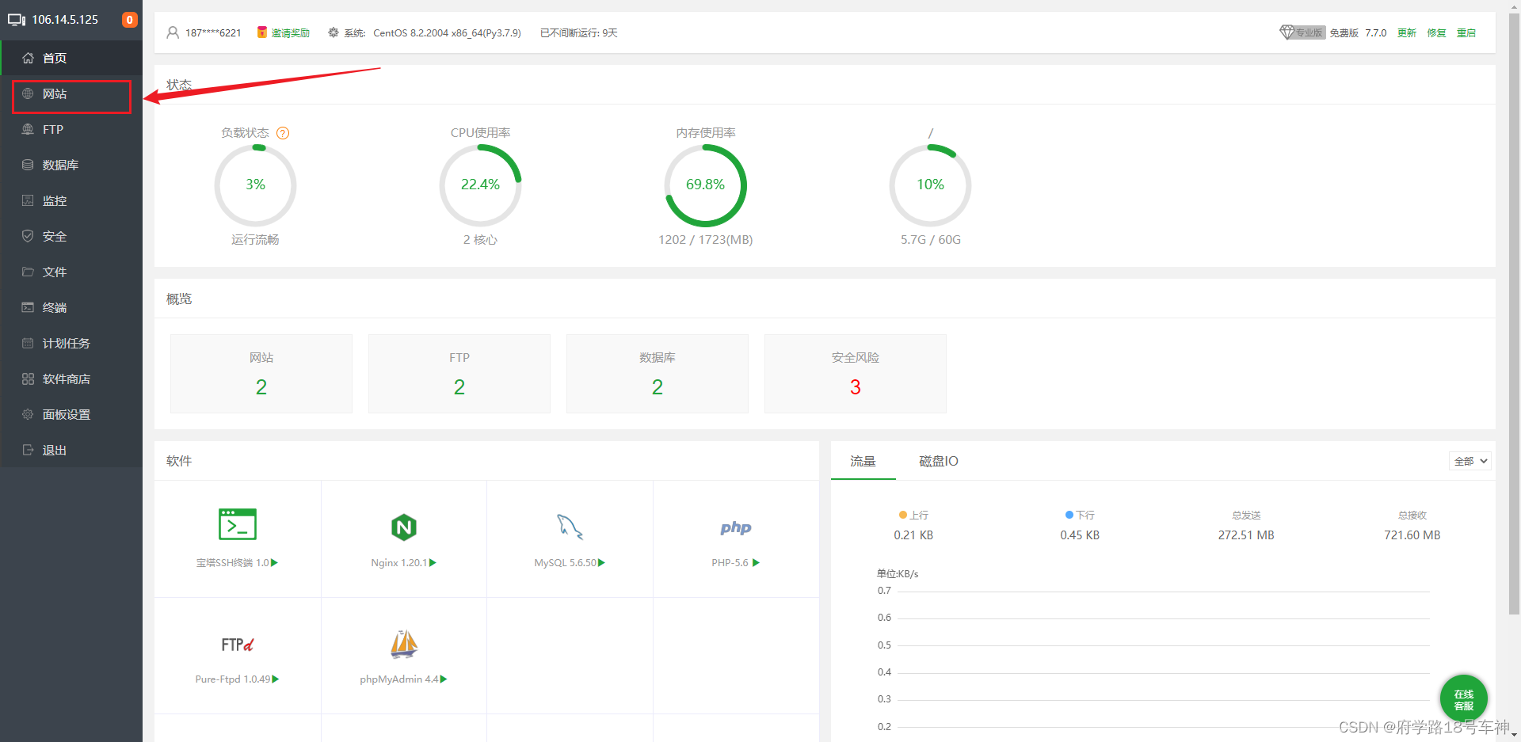The height and width of the screenshot is (742, 1521).
Task: Click the 修复 repair link
Action: 1436,32
